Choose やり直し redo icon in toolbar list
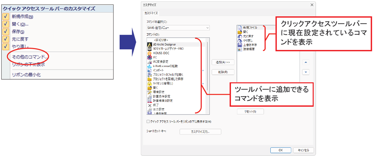The image size is (373, 157). pyautogui.click(x=239, y=40)
